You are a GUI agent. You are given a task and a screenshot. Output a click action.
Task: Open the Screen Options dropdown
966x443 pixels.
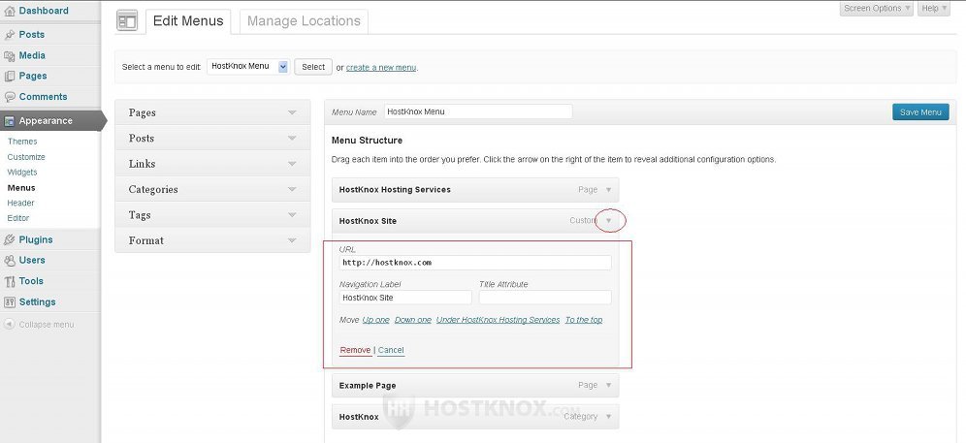pos(876,8)
